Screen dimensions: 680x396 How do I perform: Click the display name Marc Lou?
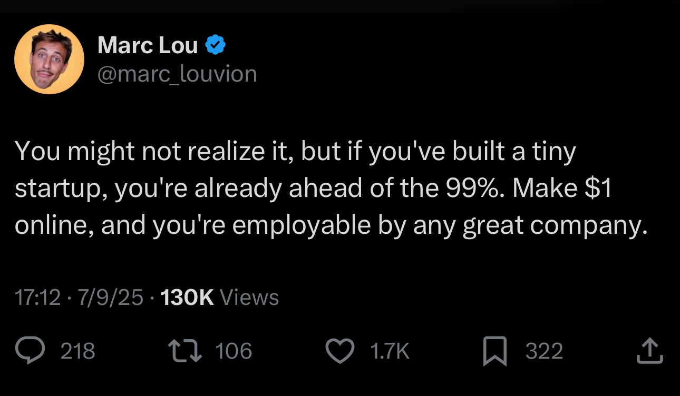148,46
